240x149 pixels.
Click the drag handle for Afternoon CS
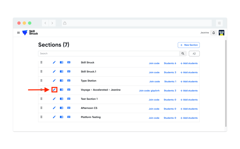42,108
